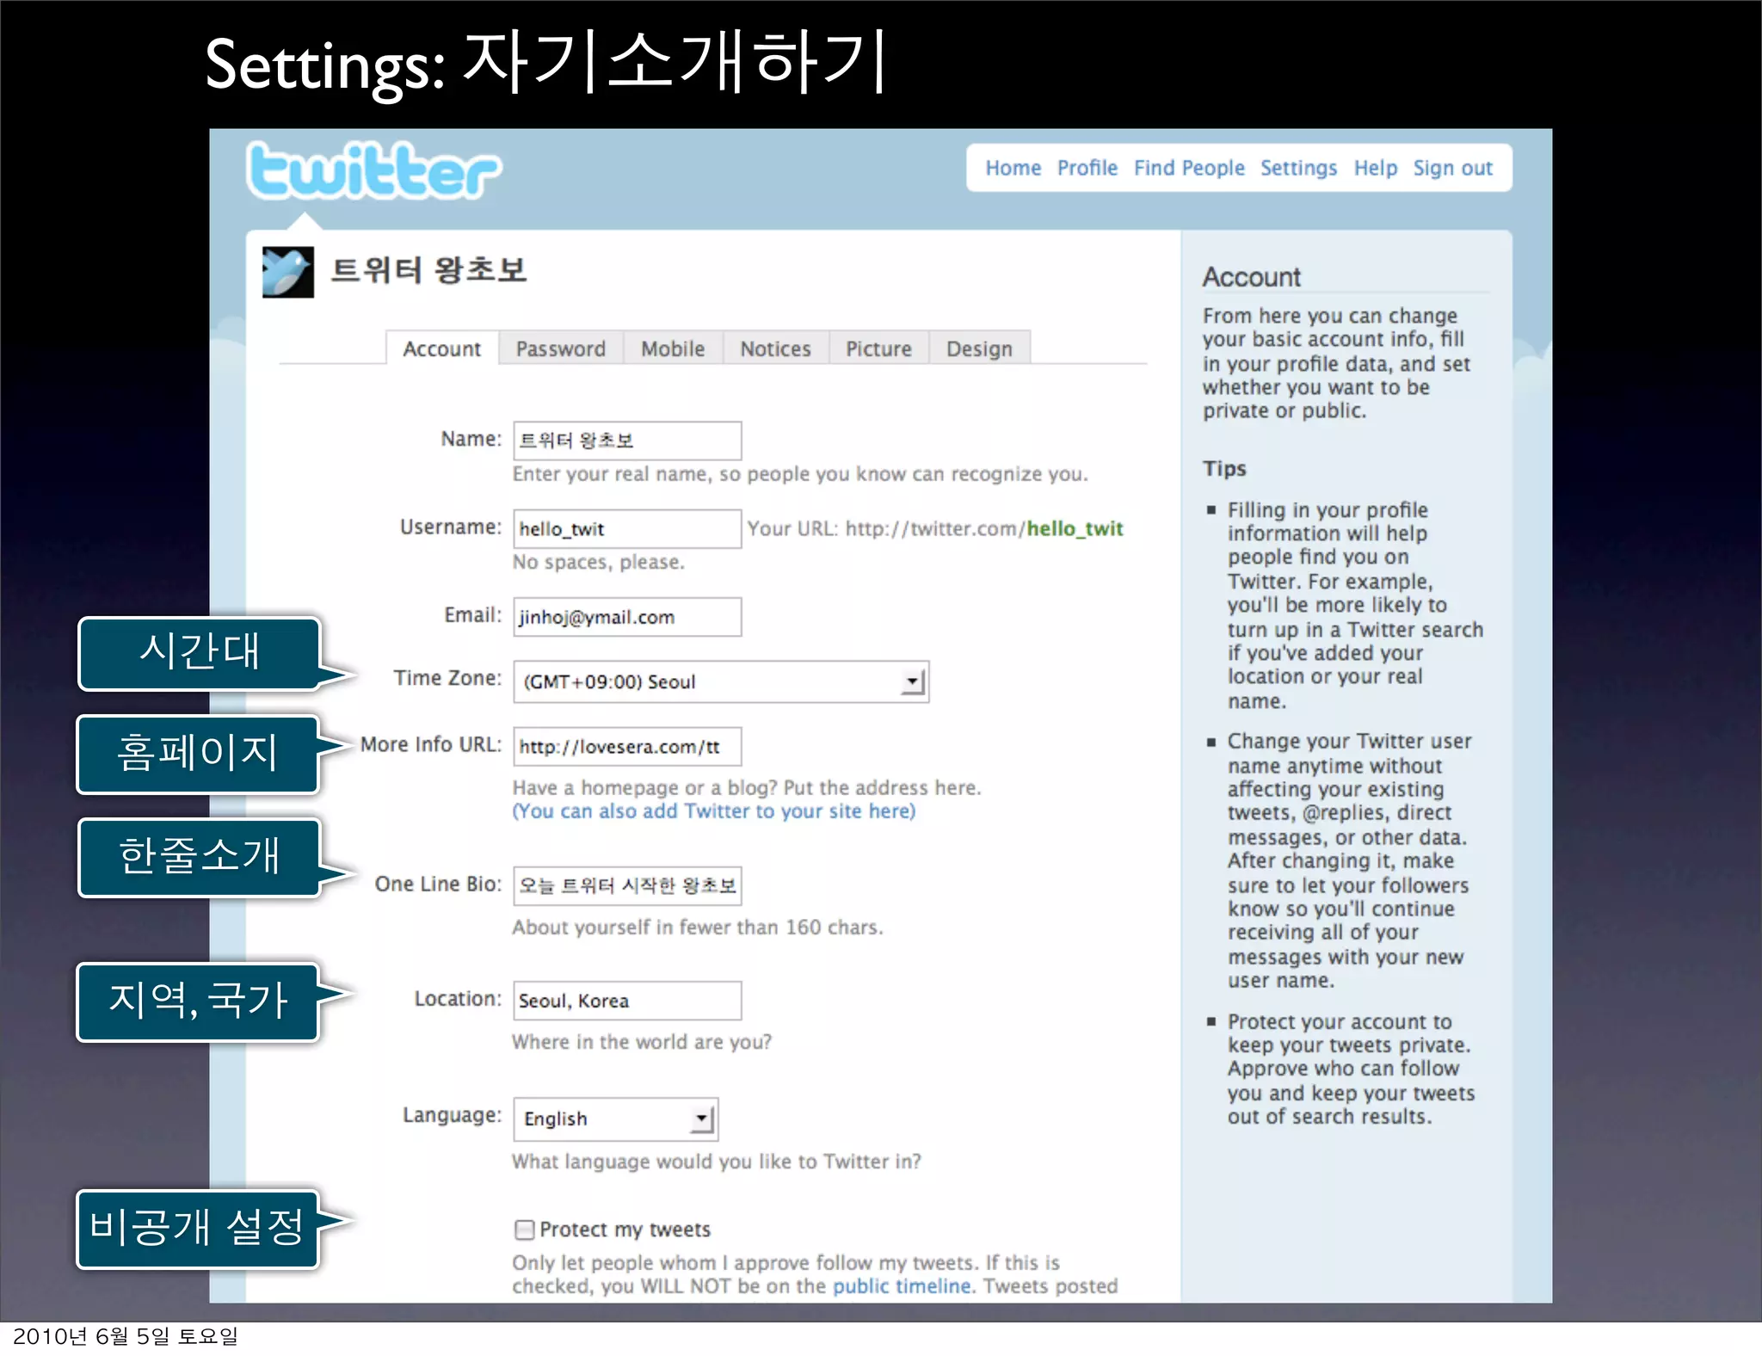The width and height of the screenshot is (1762, 1356).
Task: Go to the Profile page link
Action: (1087, 168)
